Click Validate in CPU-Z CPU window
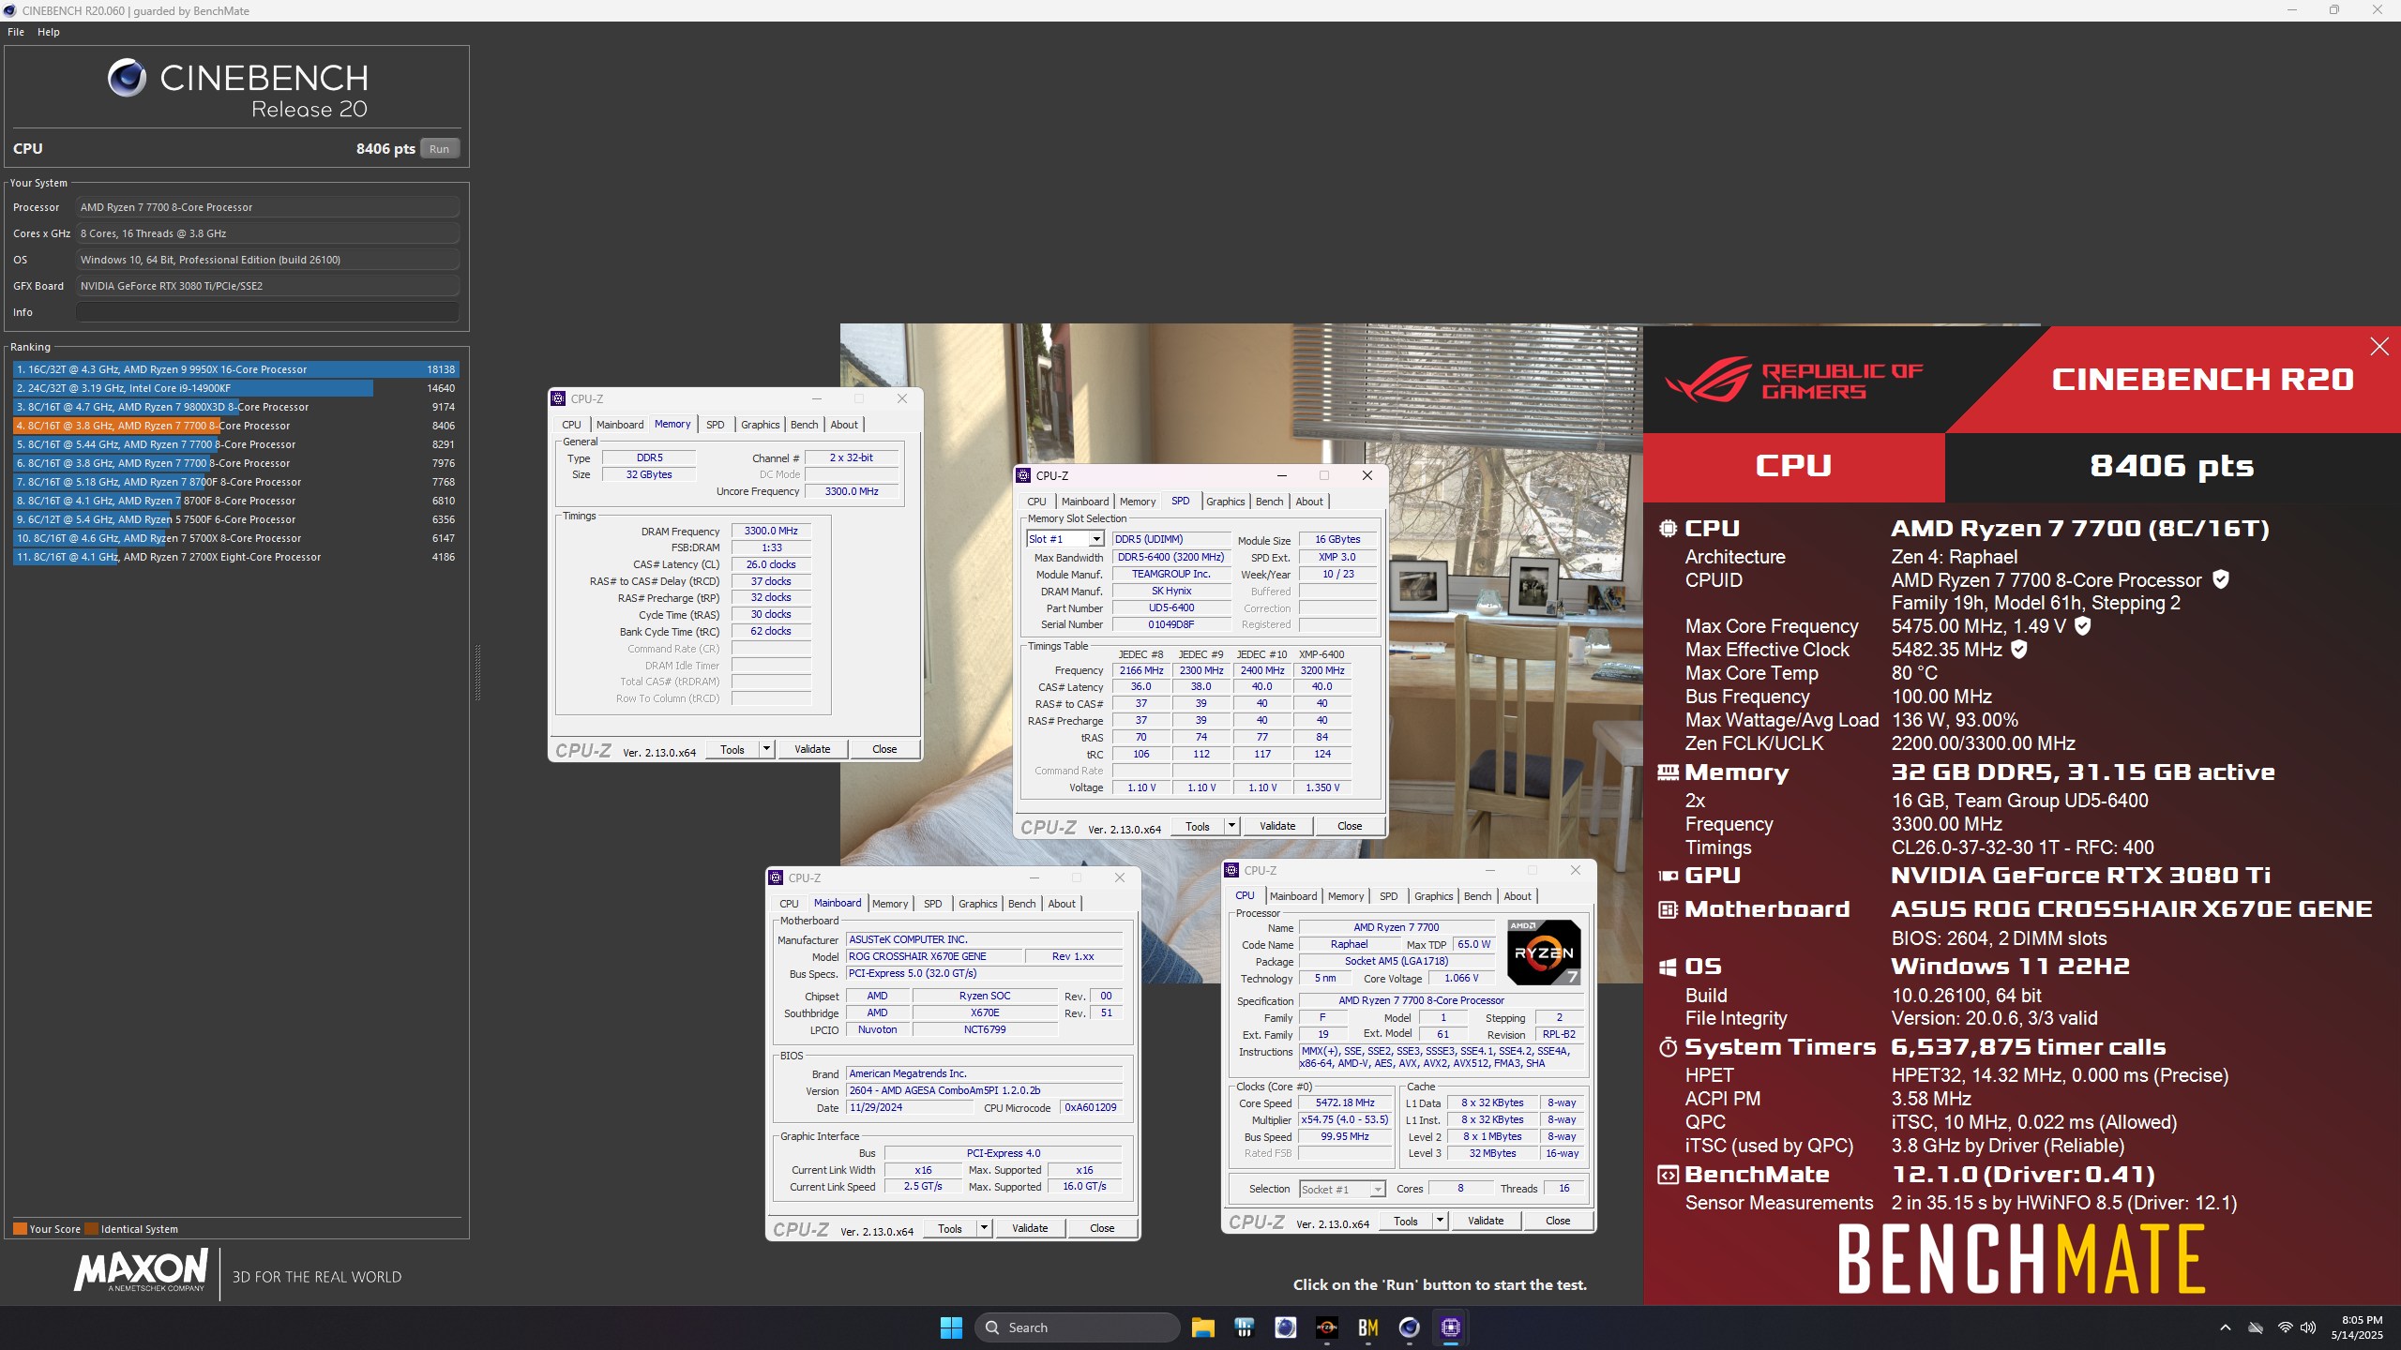The image size is (2401, 1350). point(1486,1221)
